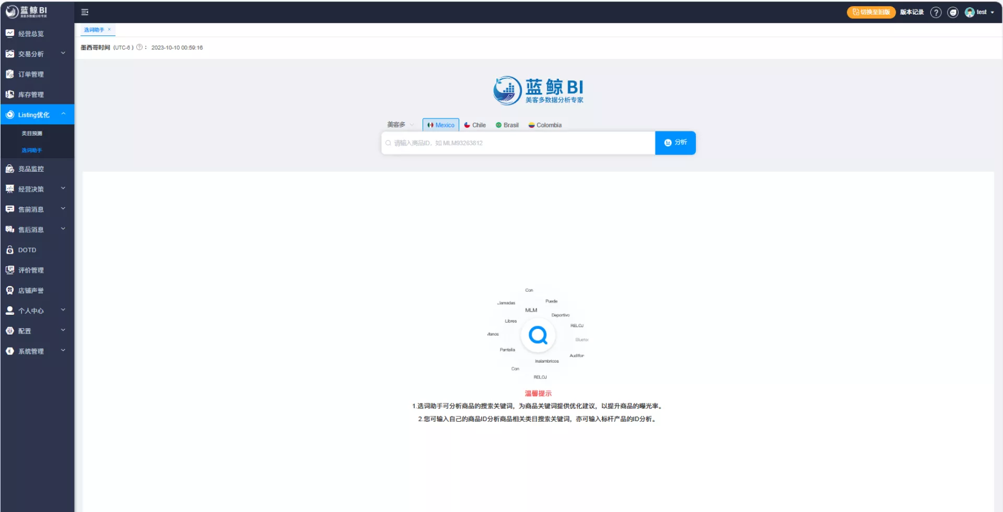
Task: Open the 版本记录 link
Action: [912, 12]
